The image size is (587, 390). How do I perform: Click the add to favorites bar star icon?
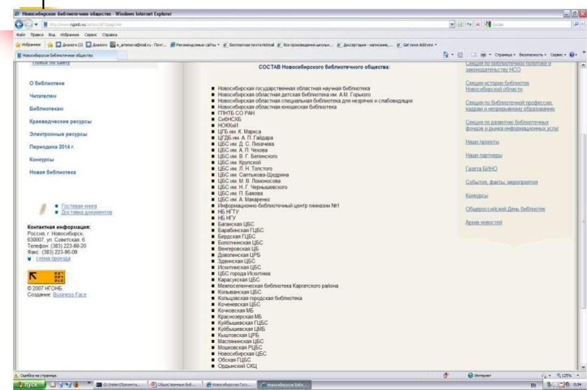point(50,44)
